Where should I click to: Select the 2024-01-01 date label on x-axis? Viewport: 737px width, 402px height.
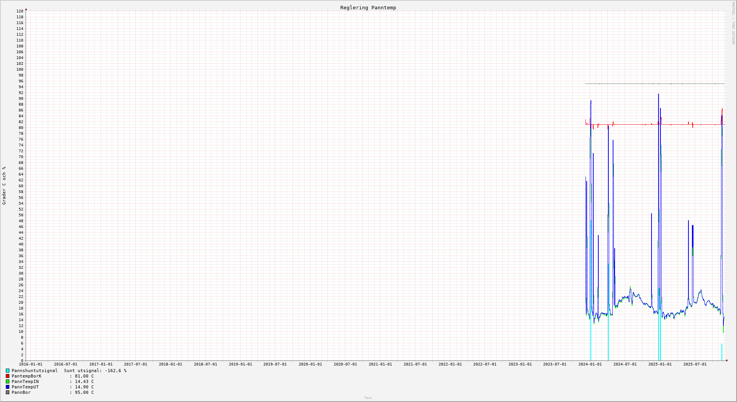tap(590, 364)
